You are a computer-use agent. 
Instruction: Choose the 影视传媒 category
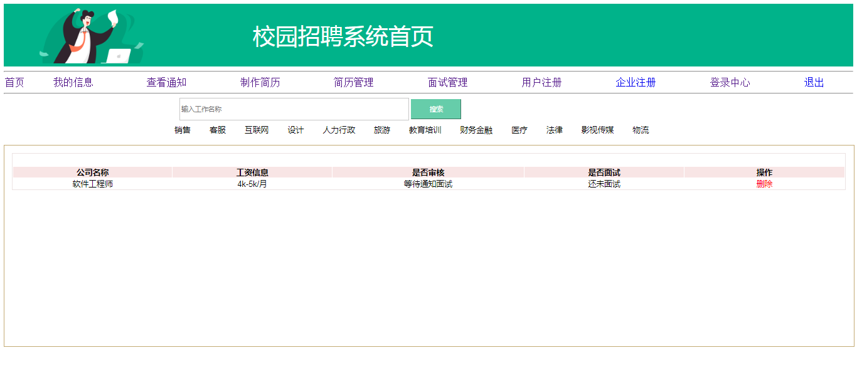point(597,130)
